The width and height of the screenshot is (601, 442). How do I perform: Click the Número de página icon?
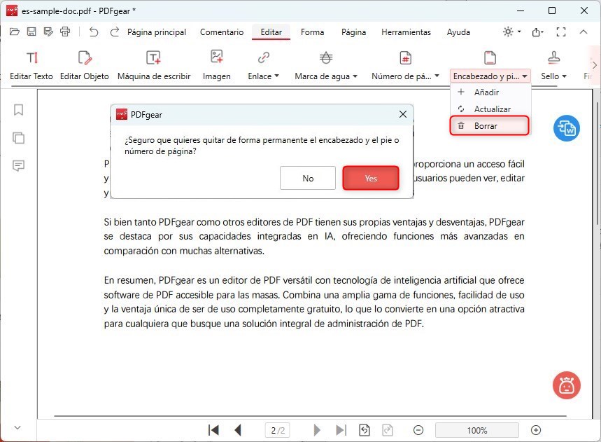tap(406, 58)
